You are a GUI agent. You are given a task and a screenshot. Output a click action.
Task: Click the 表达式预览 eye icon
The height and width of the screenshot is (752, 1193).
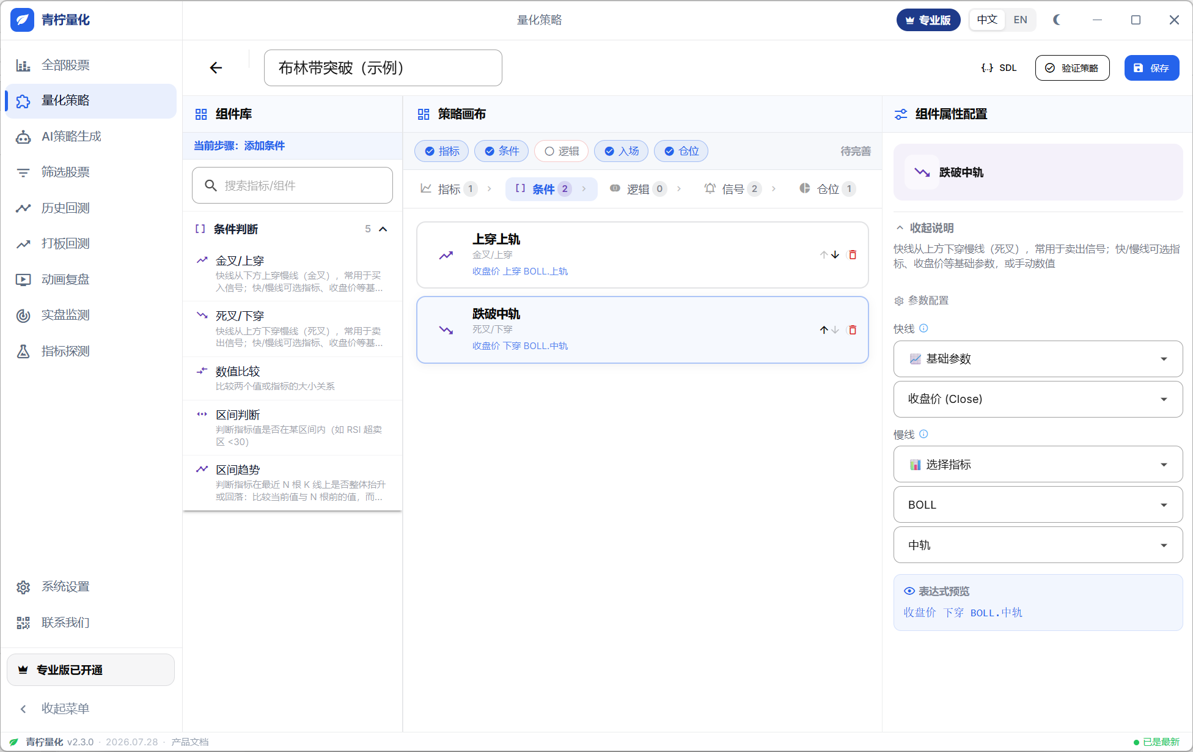pos(909,591)
